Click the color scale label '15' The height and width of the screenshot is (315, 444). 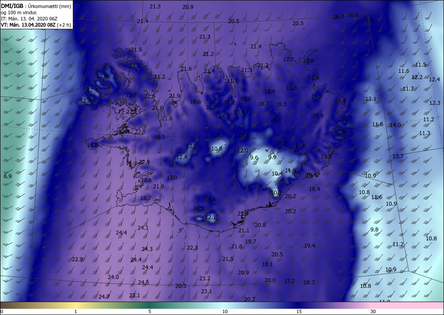[x=299, y=311]
